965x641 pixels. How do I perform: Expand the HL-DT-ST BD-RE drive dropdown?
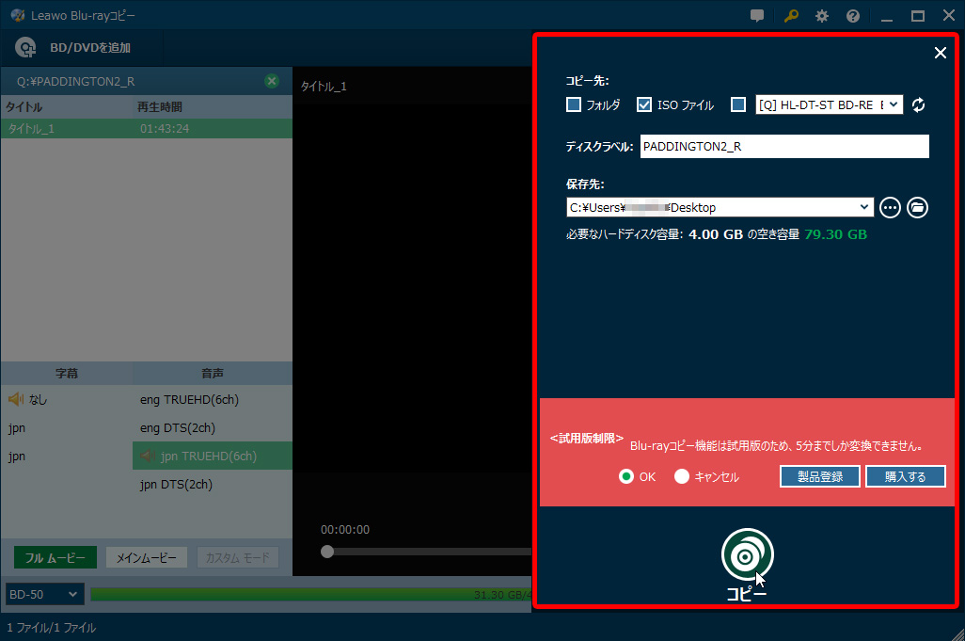click(893, 105)
